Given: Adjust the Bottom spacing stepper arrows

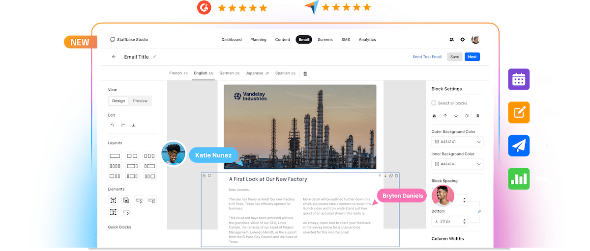Looking at the screenshot, I should (x=465, y=222).
